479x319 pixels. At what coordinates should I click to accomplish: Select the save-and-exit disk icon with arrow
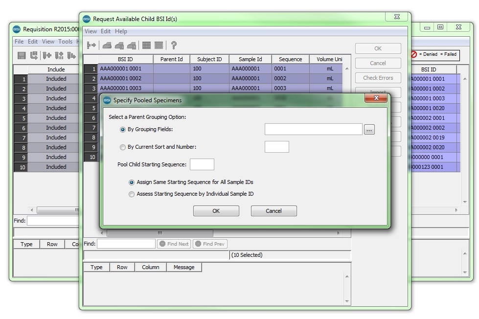(x=34, y=55)
